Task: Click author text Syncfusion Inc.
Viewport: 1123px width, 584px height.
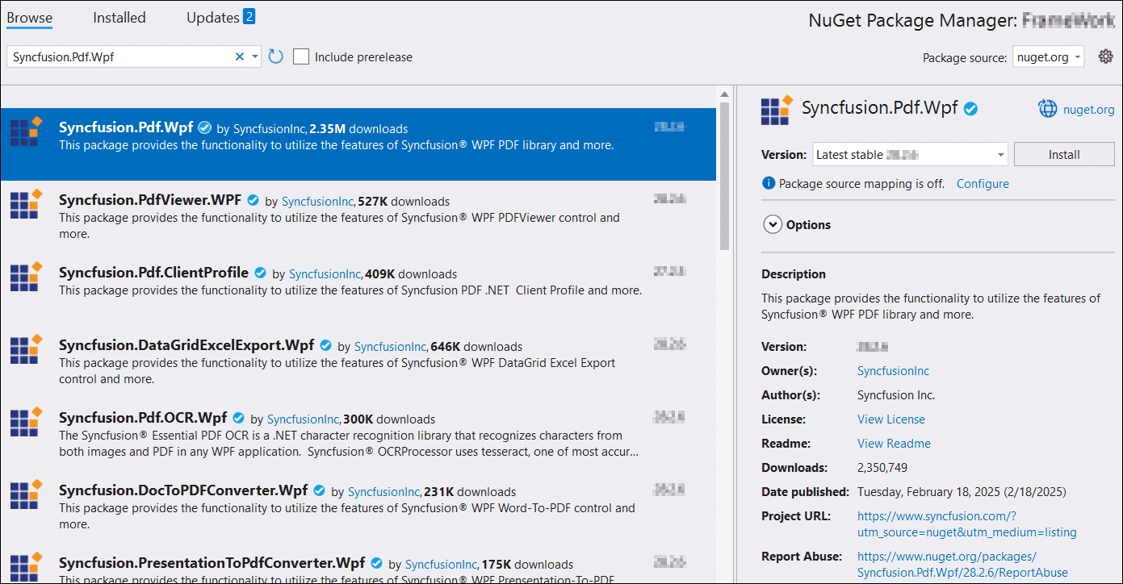Action: pyautogui.click(x=896, y=395)
